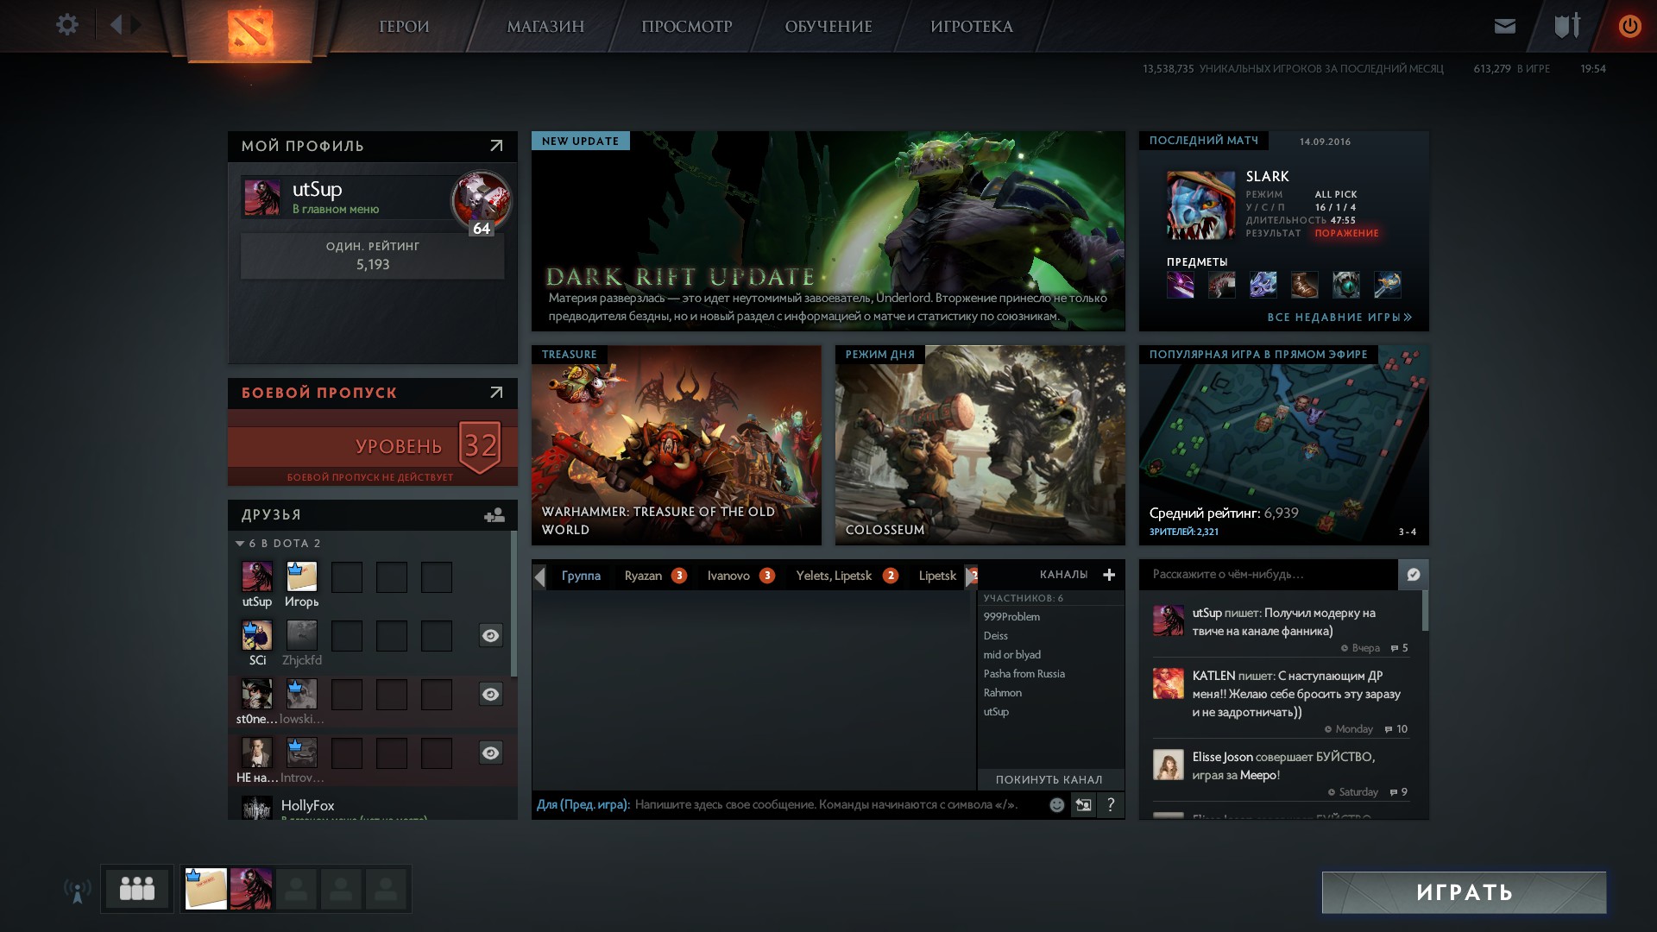Image resolution: width=1657 pixels, height=932 pixels.
Task: Toggle spectate eye next to st0ne party
Action: pos(490,695)
